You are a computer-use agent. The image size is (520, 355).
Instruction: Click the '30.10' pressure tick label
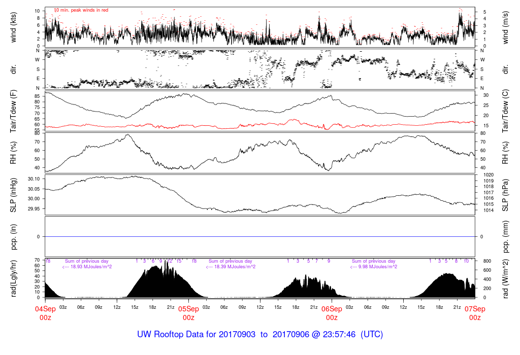[x=34, y=179]
